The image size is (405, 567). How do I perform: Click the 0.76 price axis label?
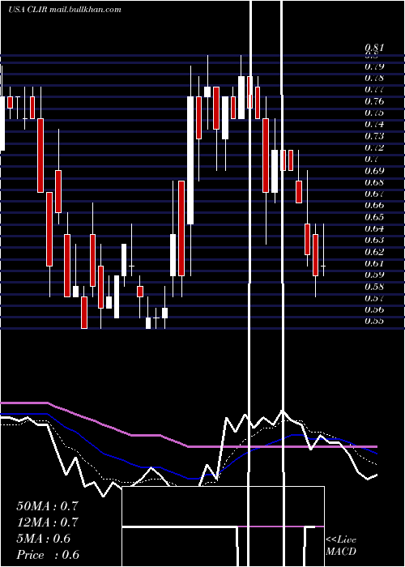(374, 101)
